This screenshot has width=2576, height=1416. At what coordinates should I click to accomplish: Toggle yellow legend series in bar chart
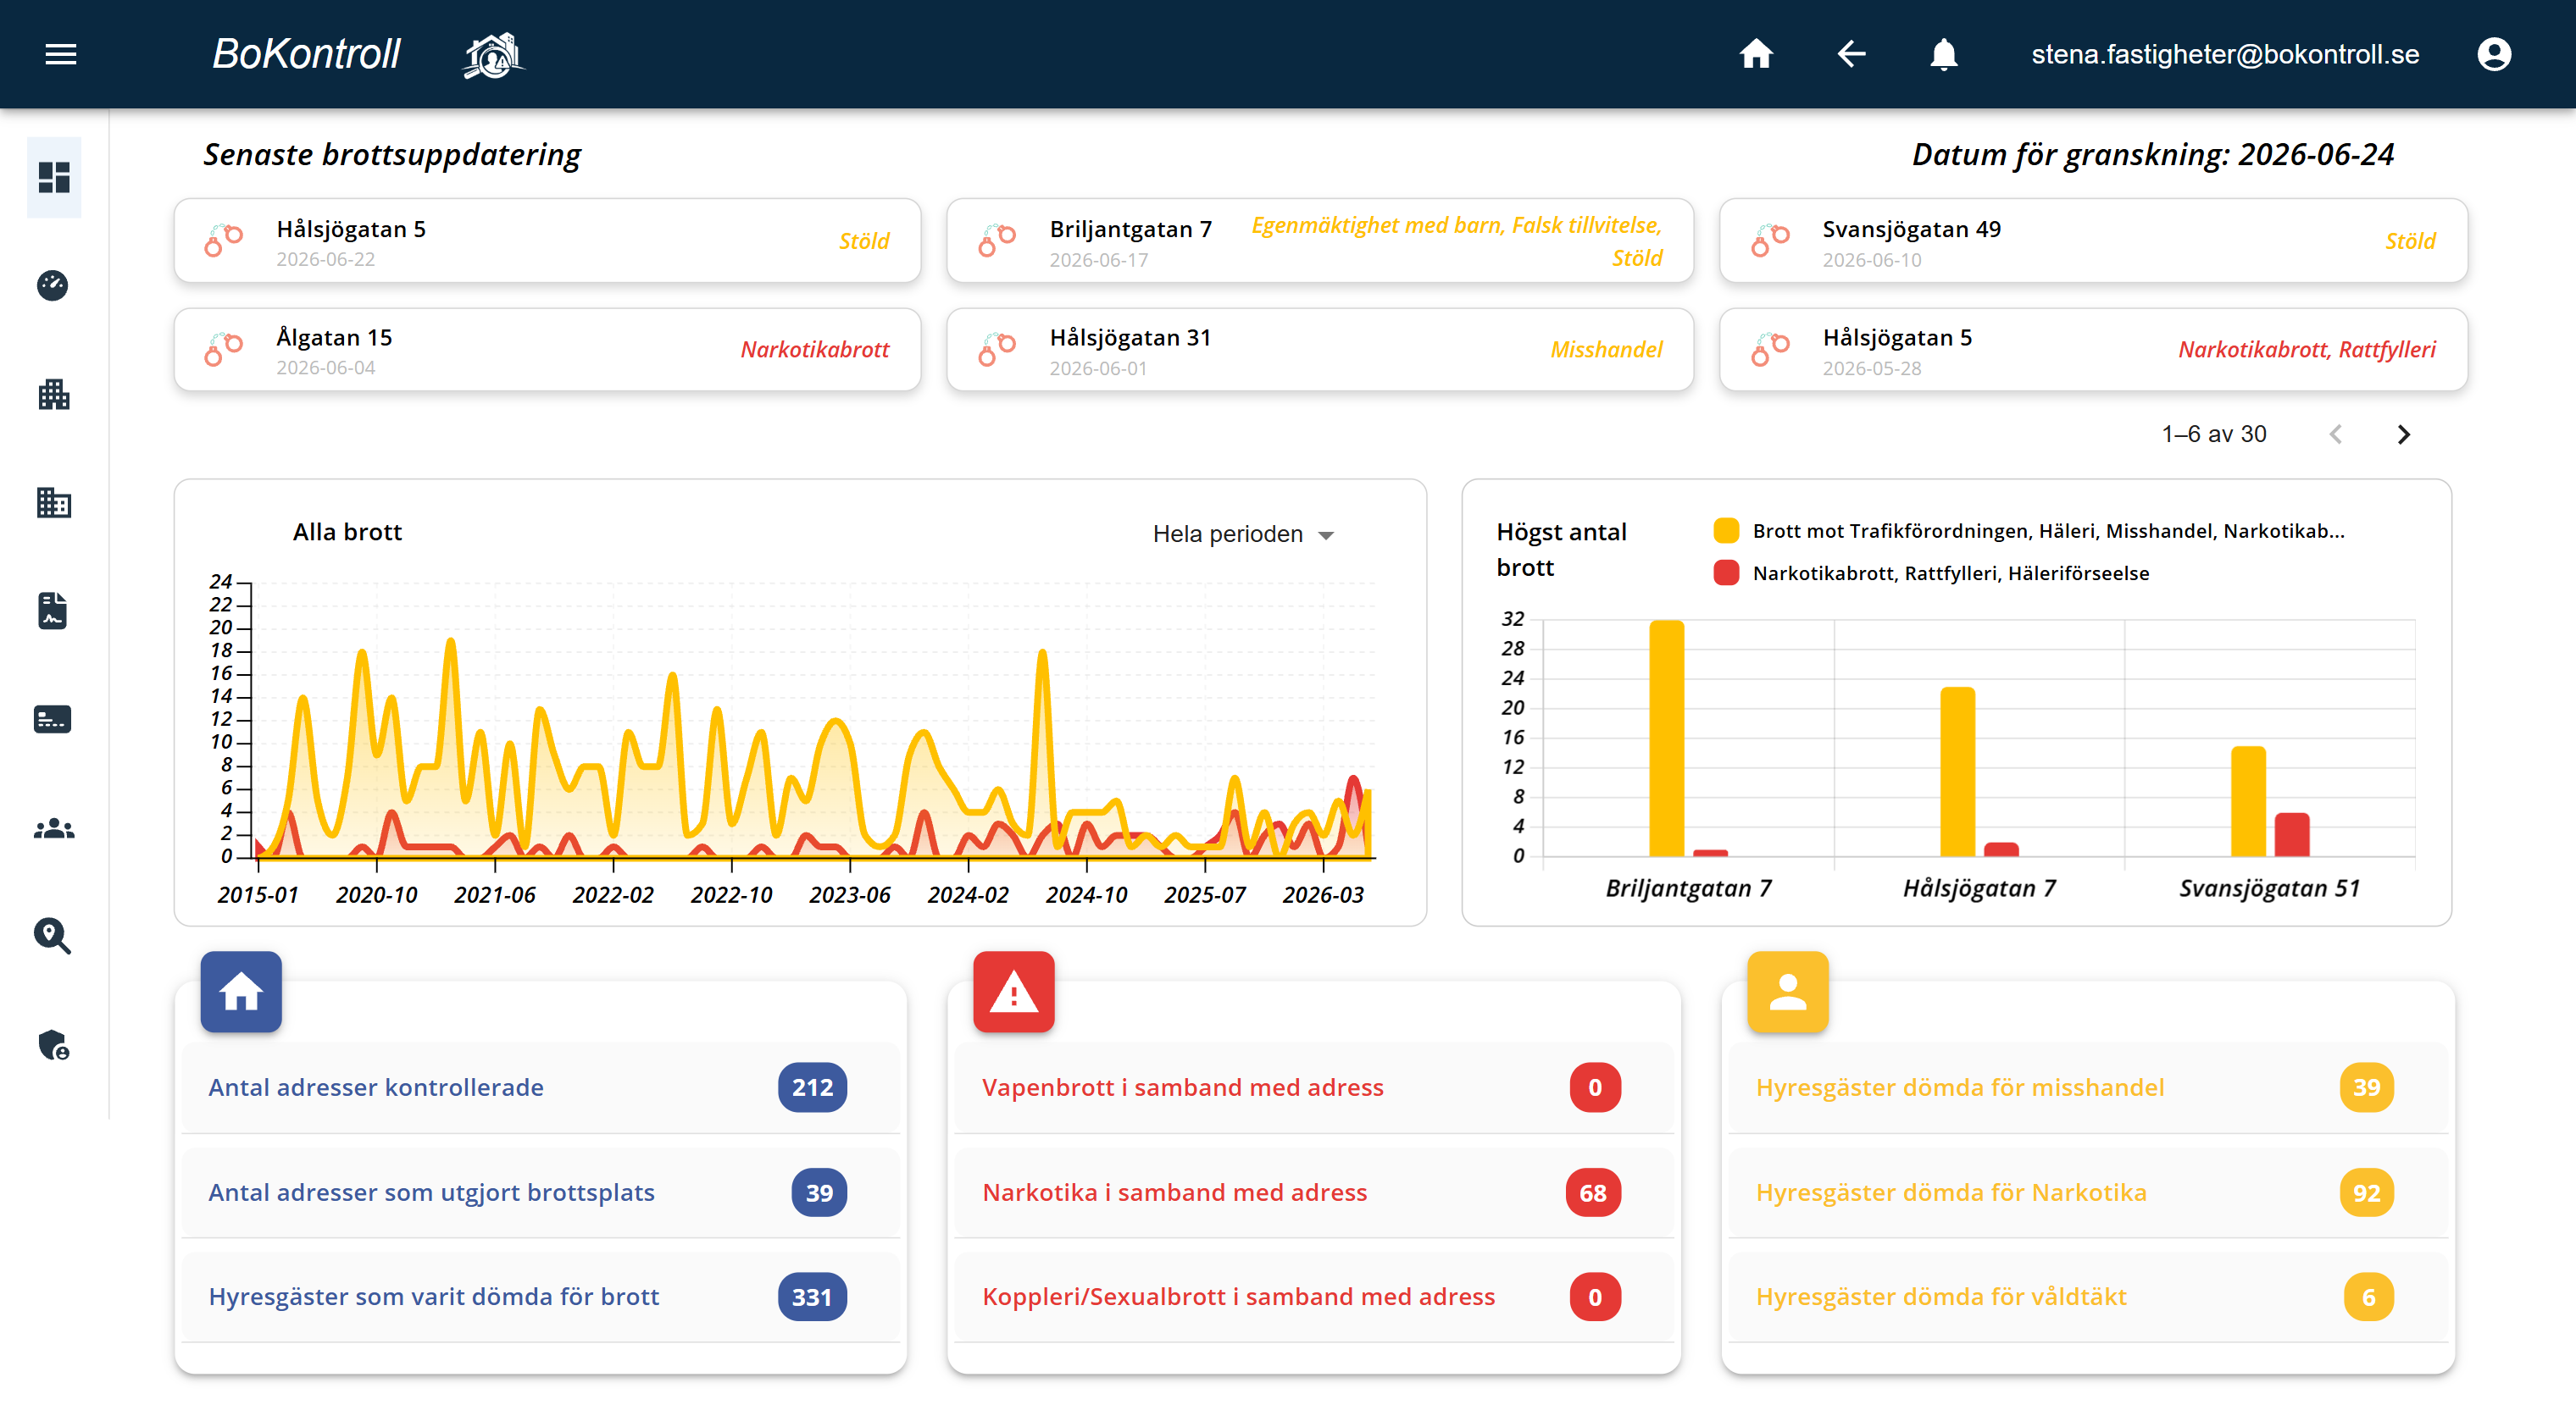pos(1727,531)
